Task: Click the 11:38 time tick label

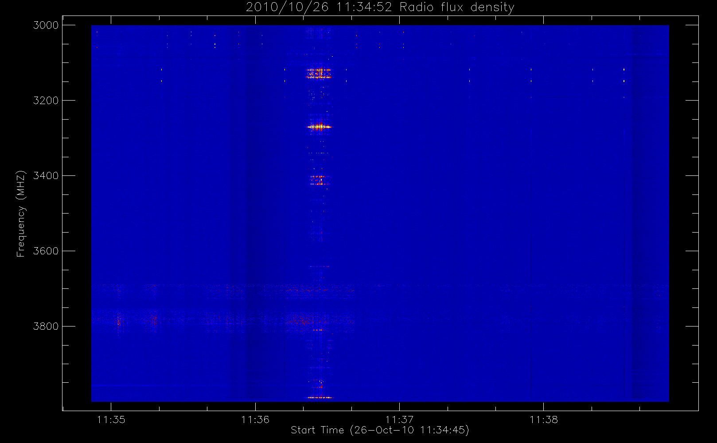Action: (544, 420)
